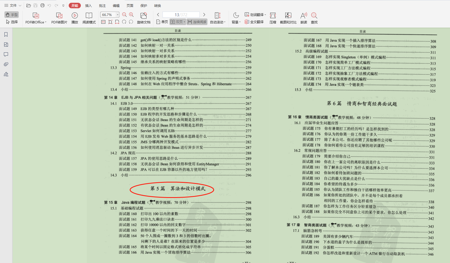Click the open folder icon
Screen dimensions: 450x263
point(28,6)
